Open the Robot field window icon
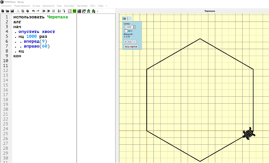This screenshot has height=163, width=269. coord(79,11)
